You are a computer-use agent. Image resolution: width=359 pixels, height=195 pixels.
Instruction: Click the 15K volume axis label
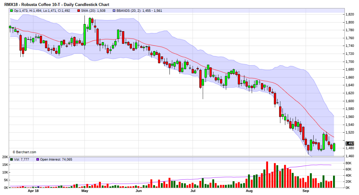pos(5,164)
